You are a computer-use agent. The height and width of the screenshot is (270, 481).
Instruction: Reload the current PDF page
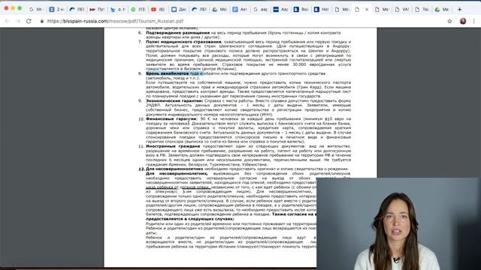tap(29, 21)
